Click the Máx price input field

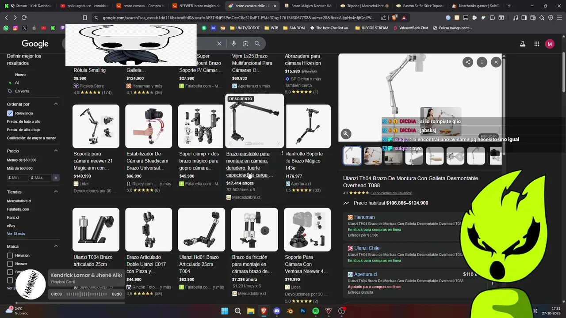[x=41, y=178]
